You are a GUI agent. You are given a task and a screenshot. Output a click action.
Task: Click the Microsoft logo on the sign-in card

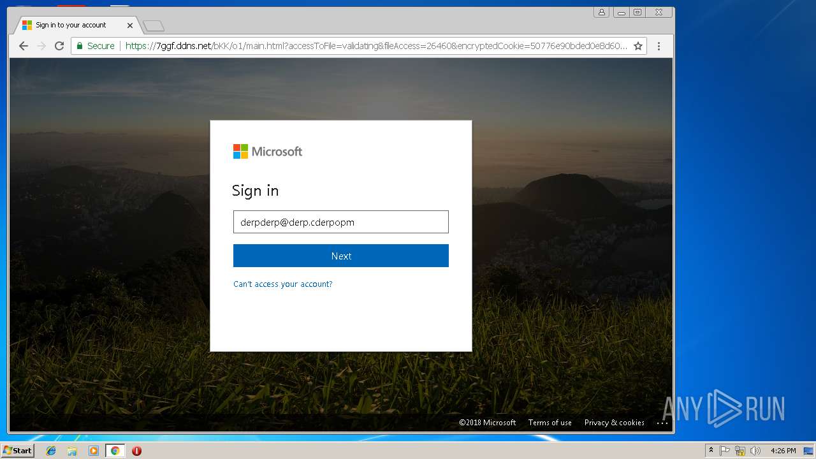click(268, 152)
